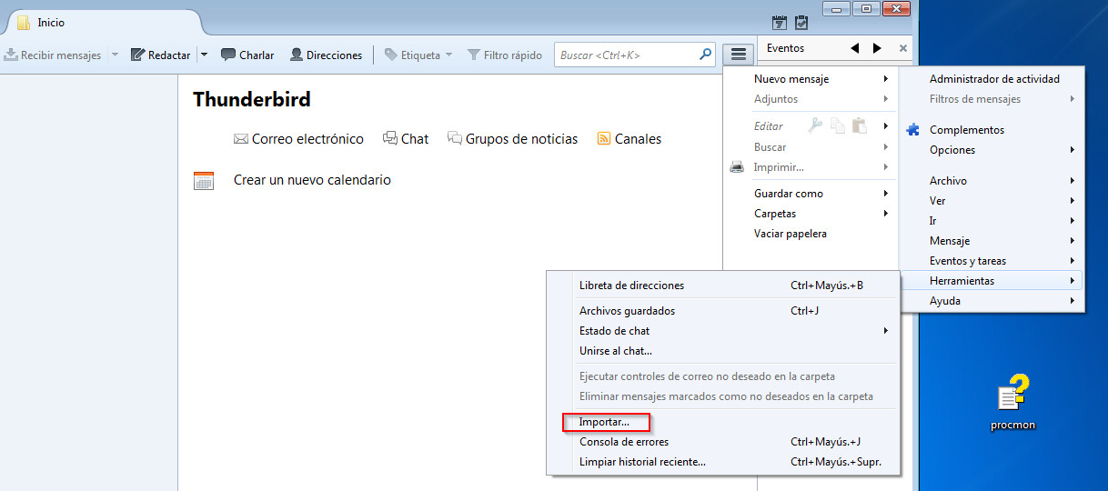Click the Grupos de noticias icon
Screen dimensions: 1108x491
tap(455, 138)
